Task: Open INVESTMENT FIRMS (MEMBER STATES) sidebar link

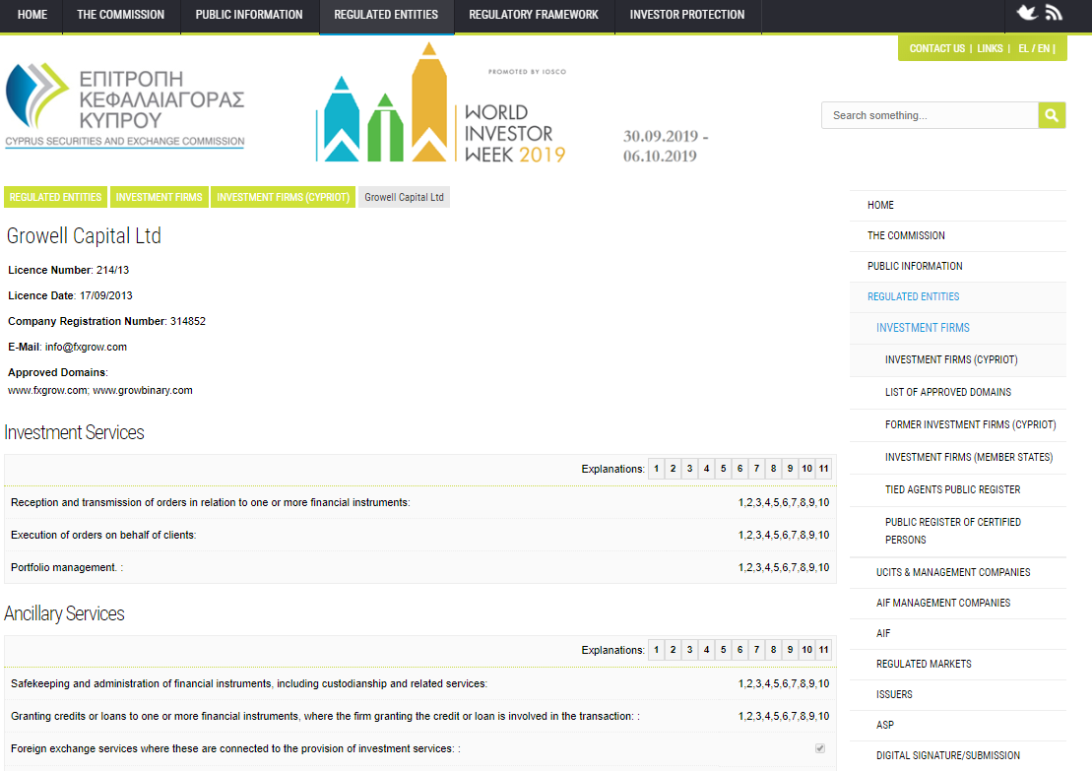Action: point(957,458)
